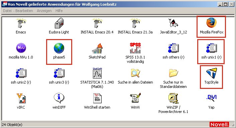Screen dimensions: 236x128
Task: Open the Anzeigen menu
Action: 44,11
